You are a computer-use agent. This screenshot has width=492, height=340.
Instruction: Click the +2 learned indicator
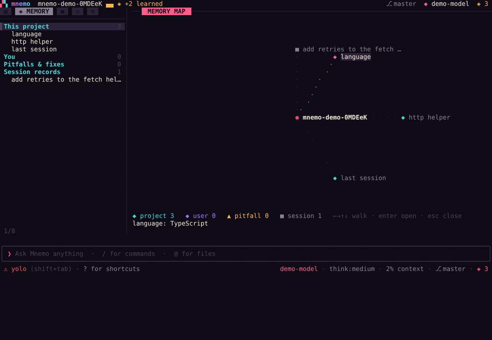click(x=140, y=4)
